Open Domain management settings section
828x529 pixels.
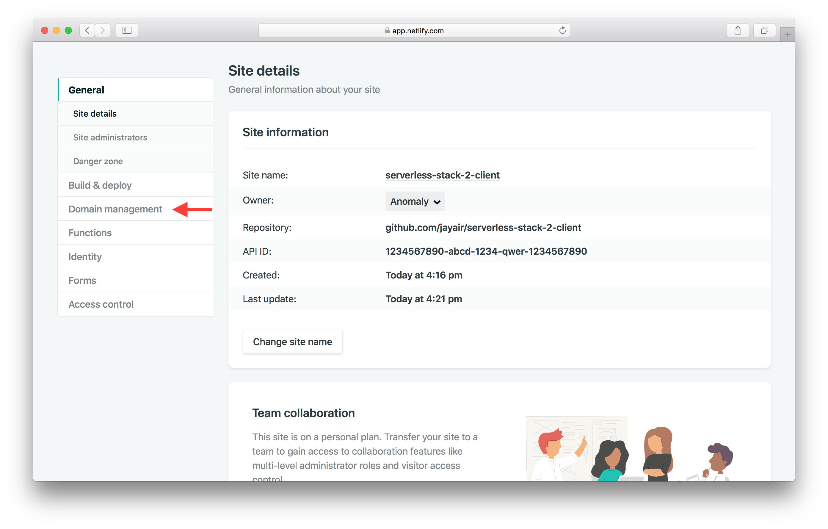point(115,209)
